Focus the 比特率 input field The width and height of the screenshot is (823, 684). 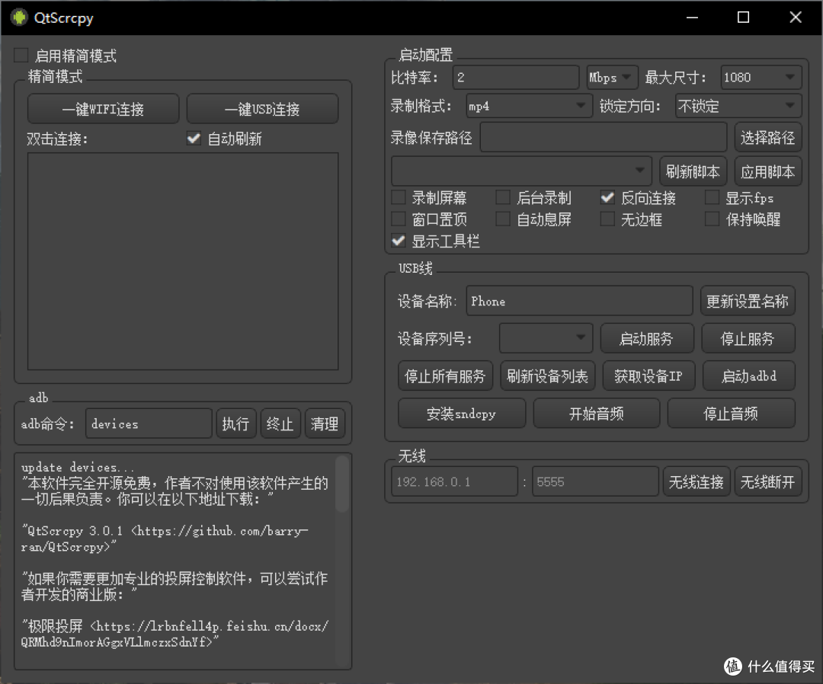pyautogui.click(x=515, y=78)
